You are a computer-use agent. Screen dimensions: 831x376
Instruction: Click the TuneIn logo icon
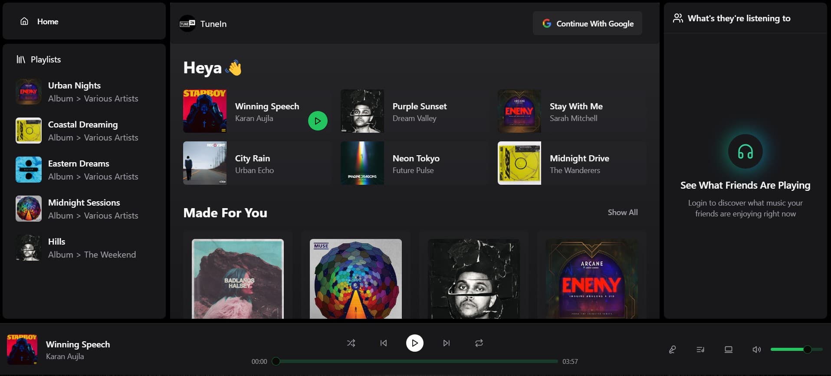[187, 23]
